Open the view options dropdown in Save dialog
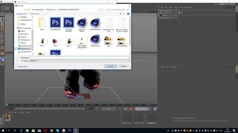Viewport: 238px width, 133px height. click(x=123, y=14)
